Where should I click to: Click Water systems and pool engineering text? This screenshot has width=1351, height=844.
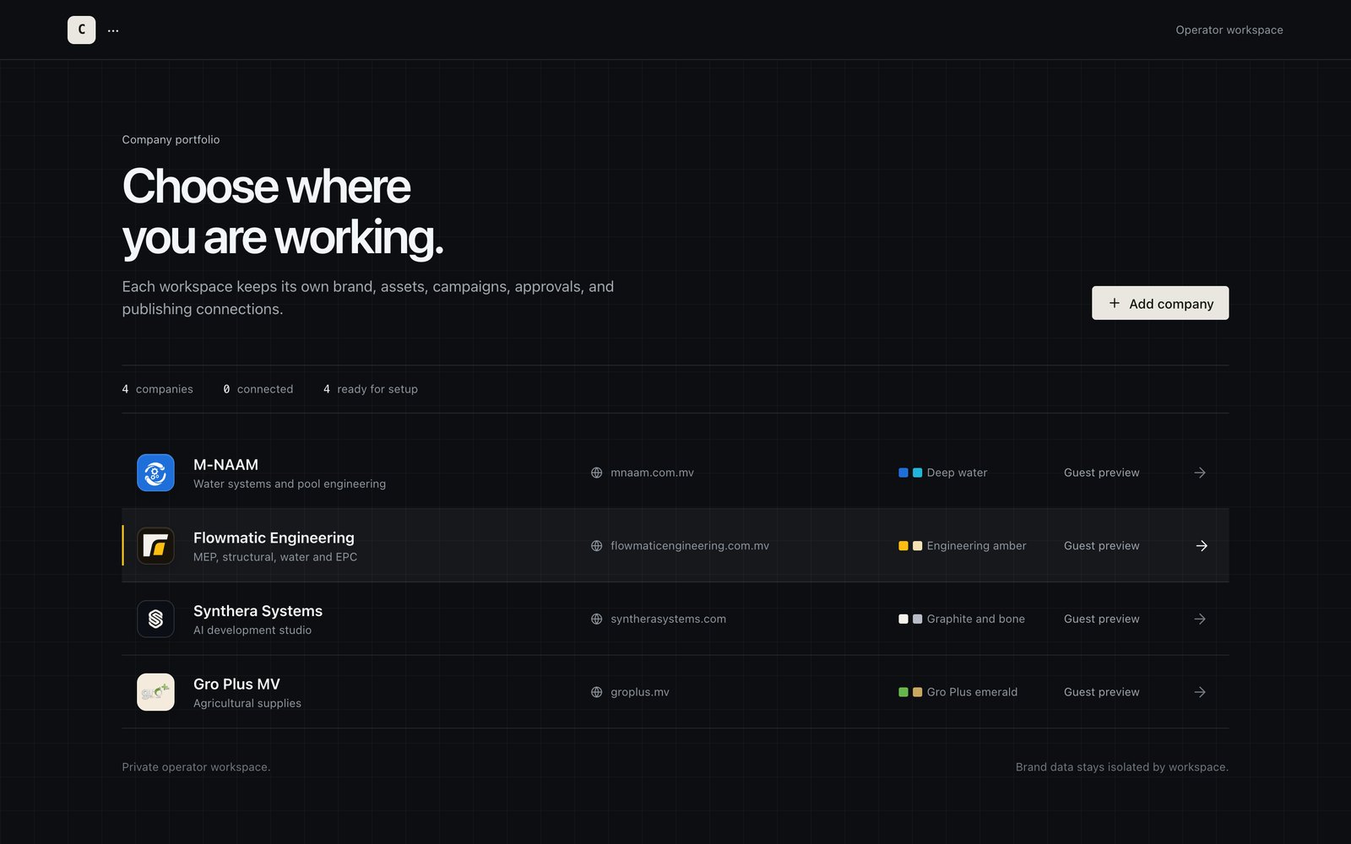click(x=290, y=484)
